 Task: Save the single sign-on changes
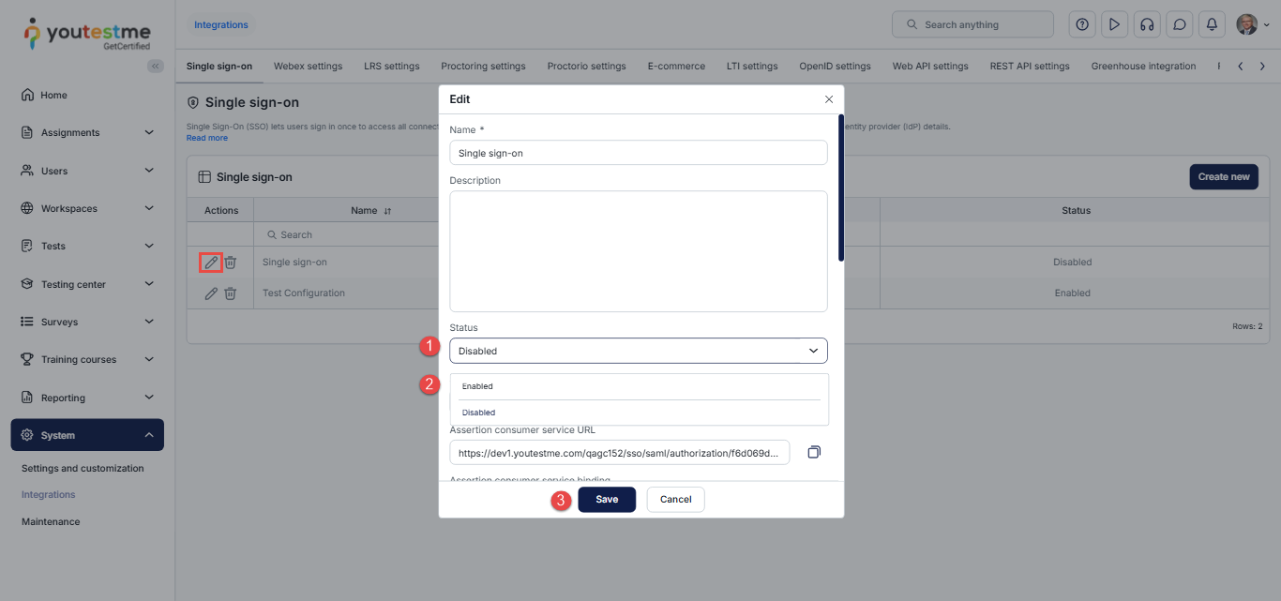pos(606,500)
